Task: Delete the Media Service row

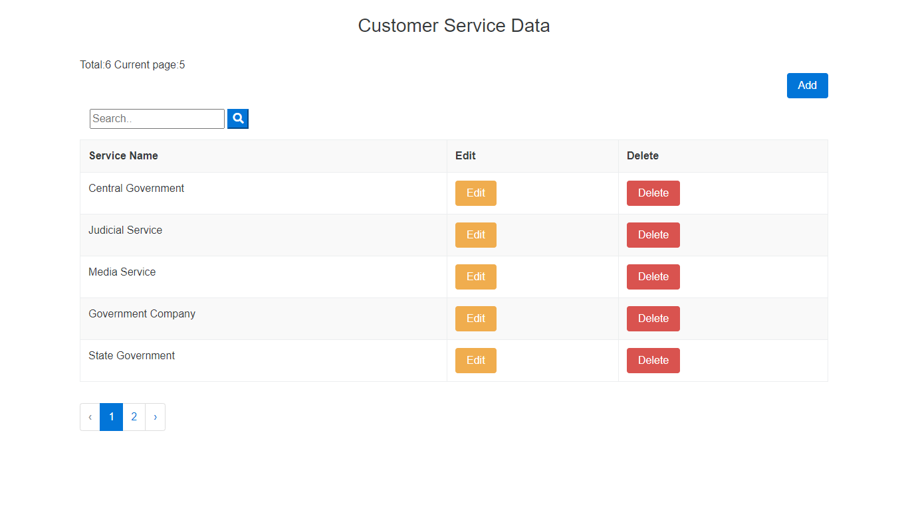Action: coord(653,277)
